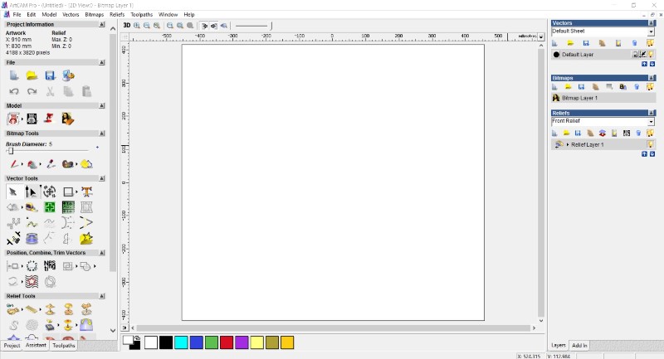Collapse the Project Information section

[101, 25]
